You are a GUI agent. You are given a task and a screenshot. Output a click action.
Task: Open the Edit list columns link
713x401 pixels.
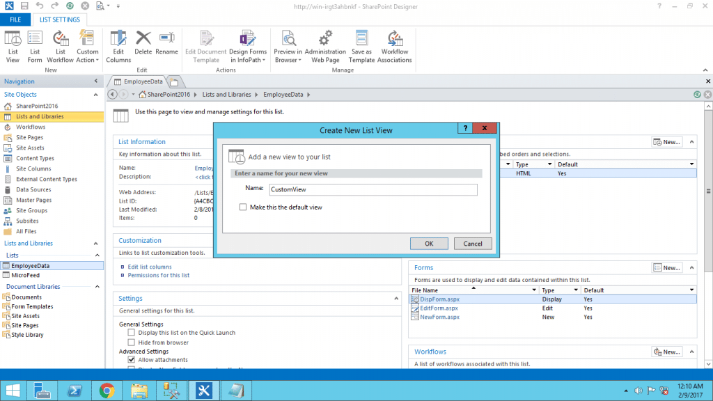150,267
